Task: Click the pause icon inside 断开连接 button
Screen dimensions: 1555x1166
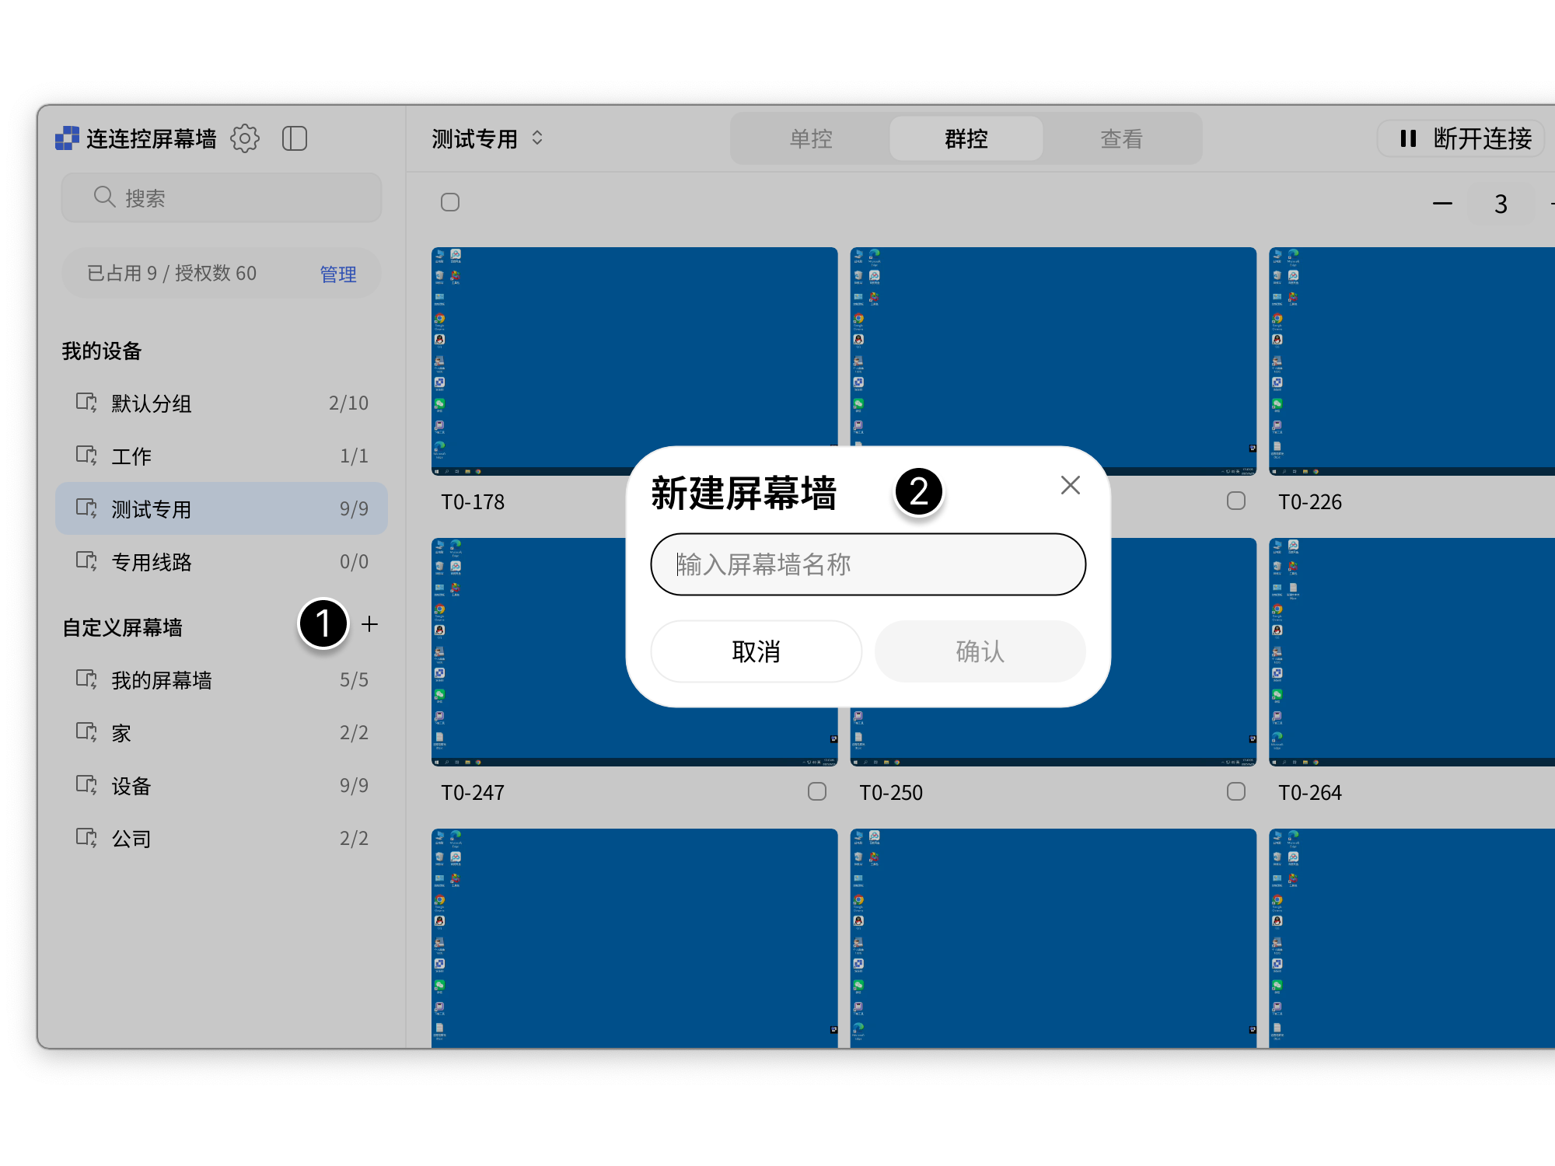Action: click(1407, 138)
